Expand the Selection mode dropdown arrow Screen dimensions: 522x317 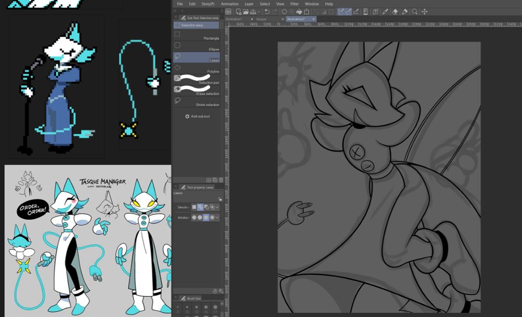click(217, 207)
